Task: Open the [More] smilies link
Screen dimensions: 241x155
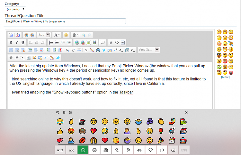Action: pos(225,77)
